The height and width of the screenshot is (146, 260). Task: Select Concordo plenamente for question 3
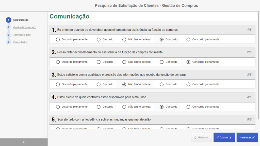pyautogui.click(x=188, y=84)
